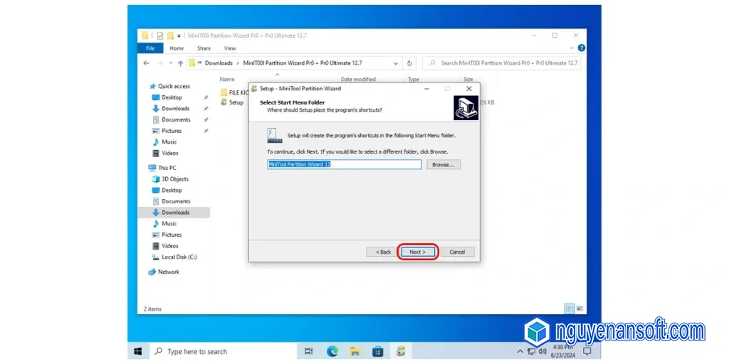The image size is (729, 364).
Task: Click the Start Menu folder name field
Action: (x=344, y=164)
